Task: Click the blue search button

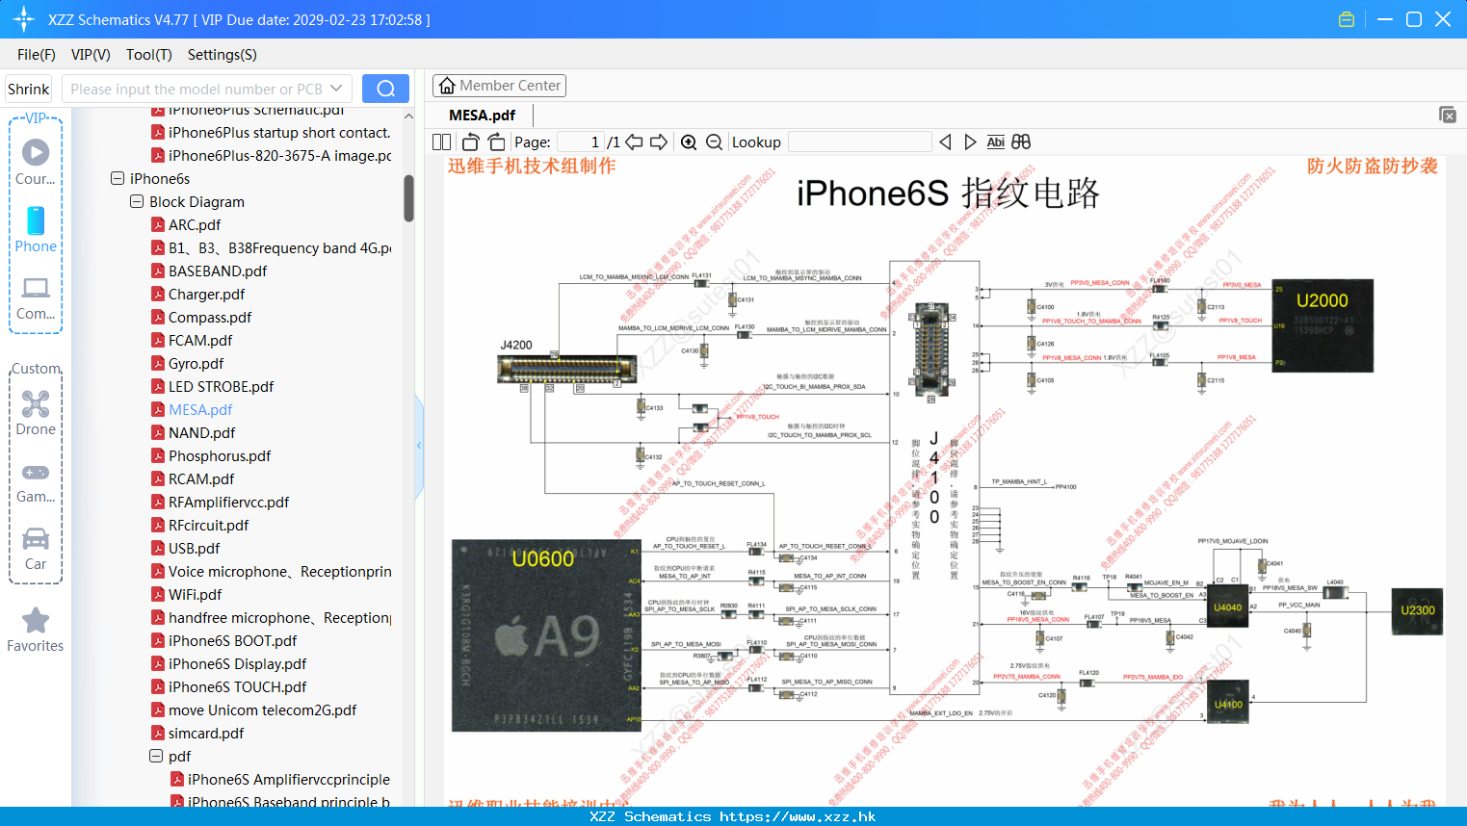Action: (385, 89)
